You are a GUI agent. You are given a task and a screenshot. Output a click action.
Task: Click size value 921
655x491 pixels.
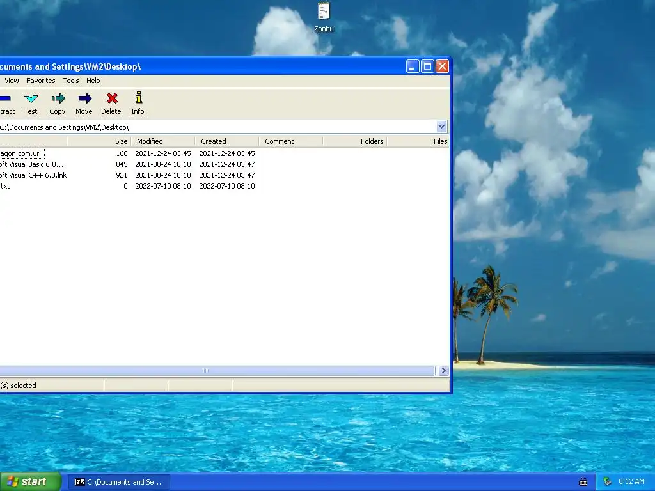122,175
